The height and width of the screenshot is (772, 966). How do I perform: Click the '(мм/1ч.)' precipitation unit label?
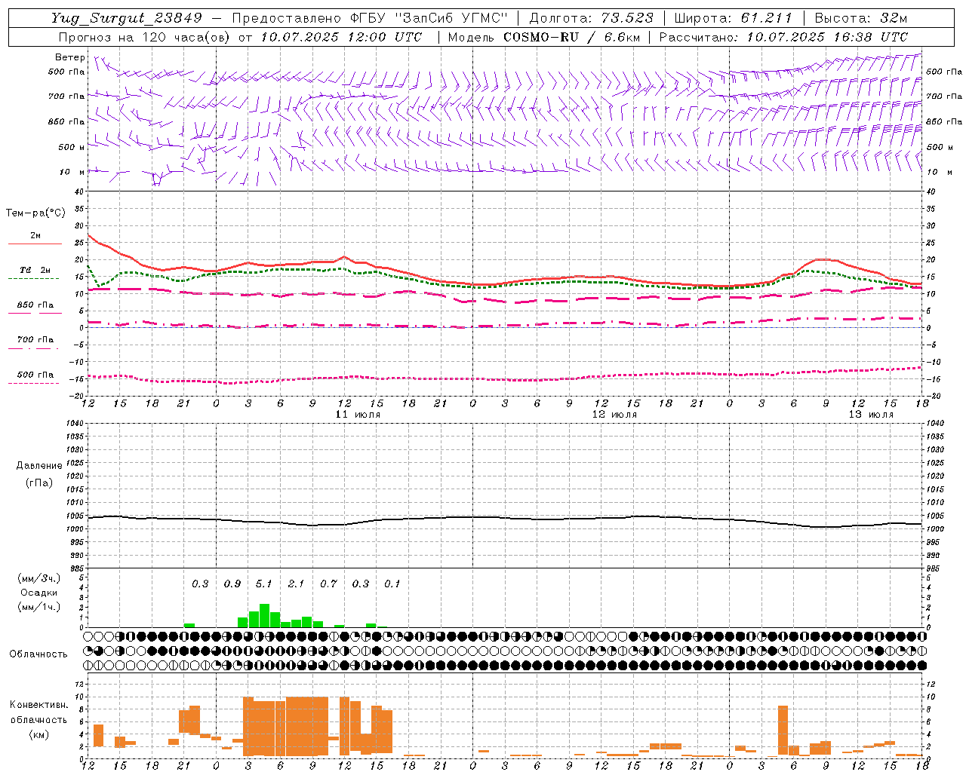[38, 607]
